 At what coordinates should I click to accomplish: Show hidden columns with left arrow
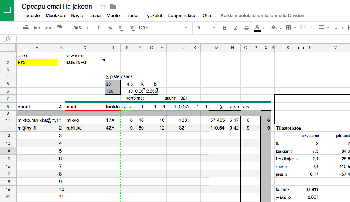pos(298,48)
